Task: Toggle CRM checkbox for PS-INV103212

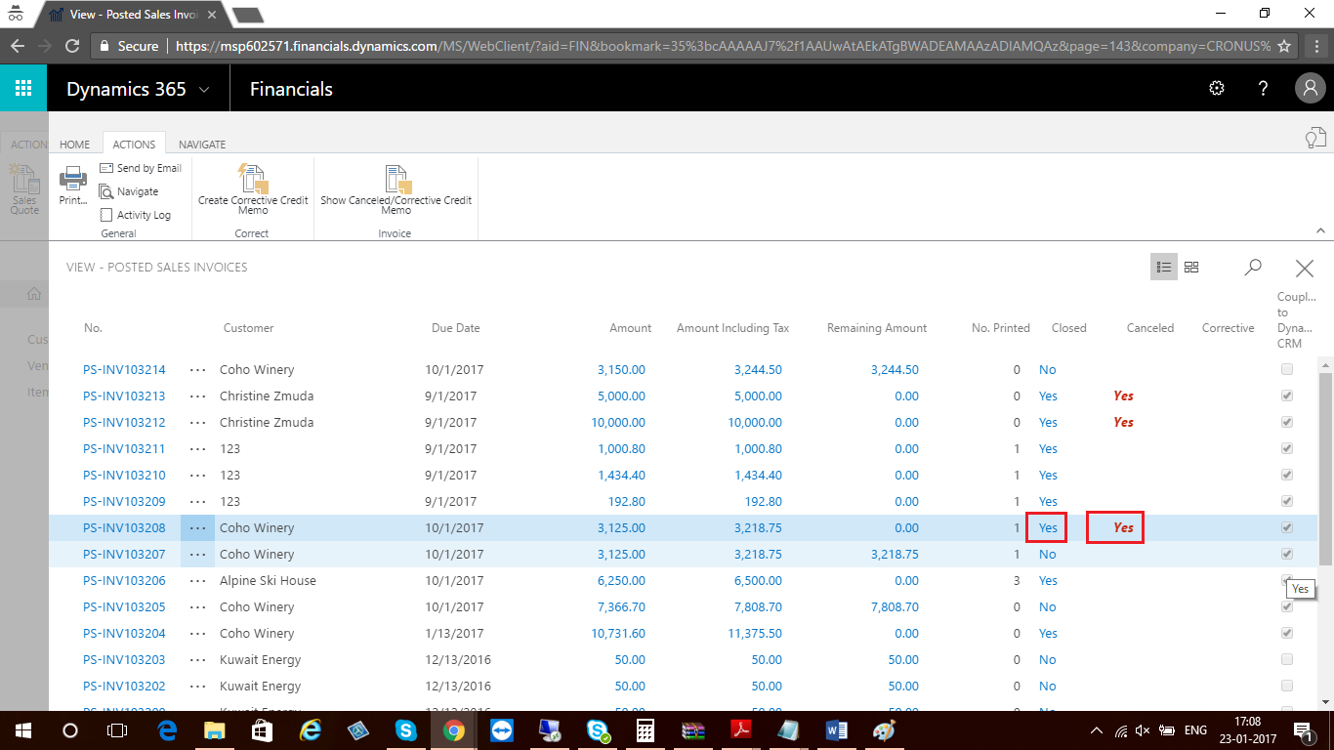Action: pos(1287,422)
